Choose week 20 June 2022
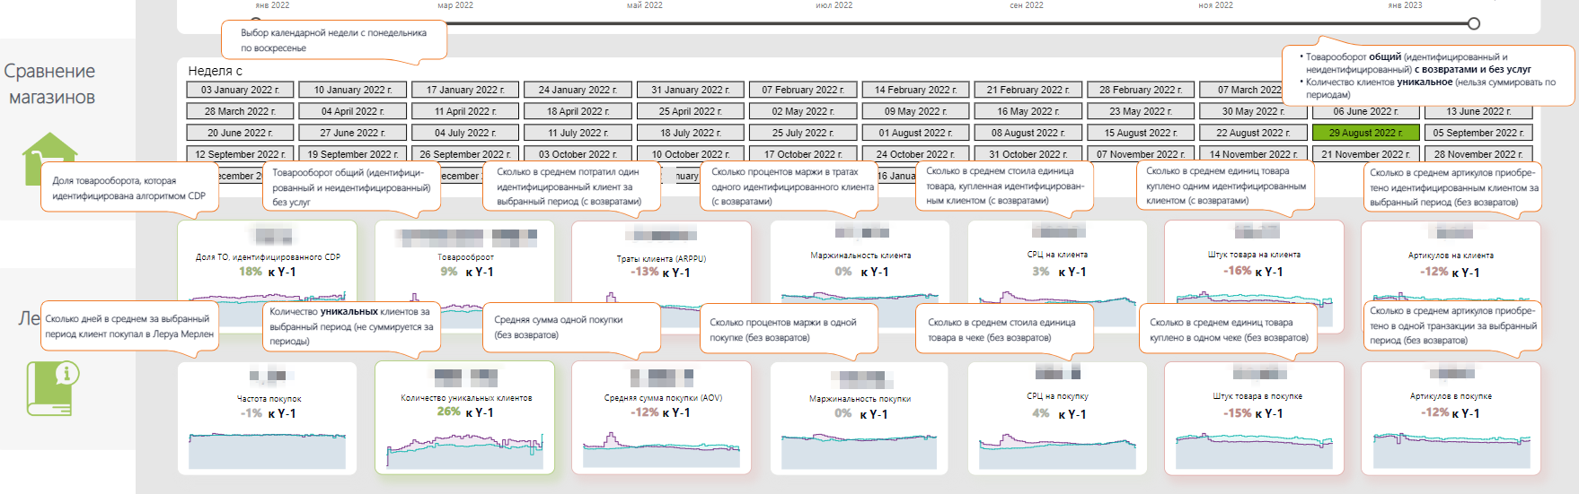Viewport: 1579px width, 494px height. click(240, 133)
